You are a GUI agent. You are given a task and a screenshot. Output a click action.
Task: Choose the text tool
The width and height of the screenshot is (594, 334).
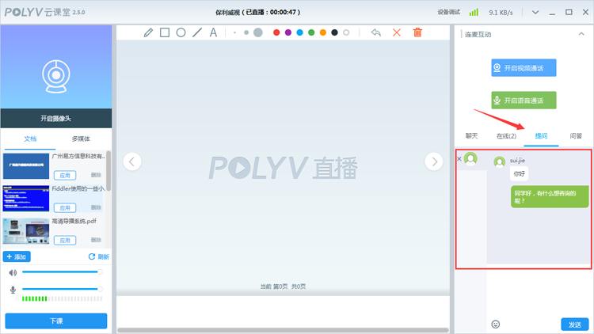pyautogui.click(x=213, y=32)
